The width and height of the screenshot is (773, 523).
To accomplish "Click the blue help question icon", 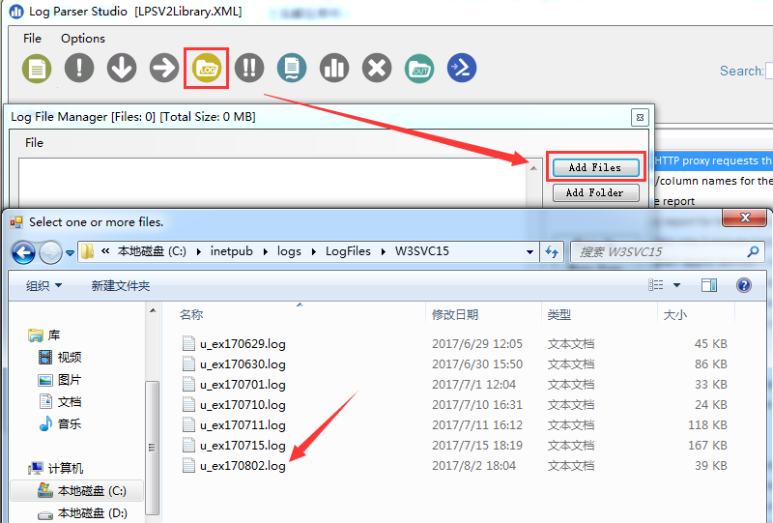I will point(744,284).
